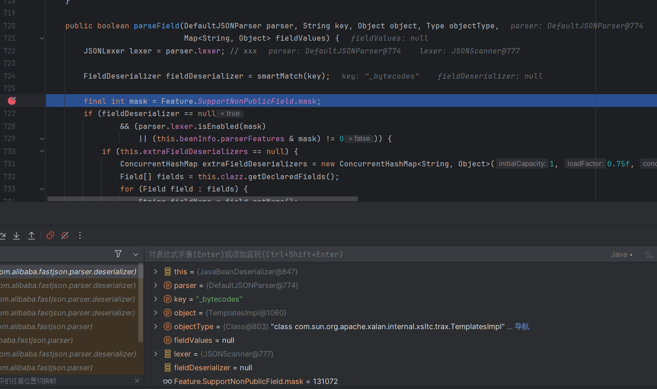Click the frames filter funnel icon

point(118,254)
